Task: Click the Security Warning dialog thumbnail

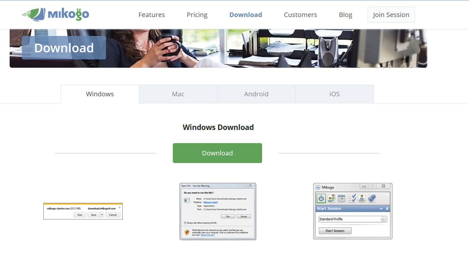Action: 218,212
